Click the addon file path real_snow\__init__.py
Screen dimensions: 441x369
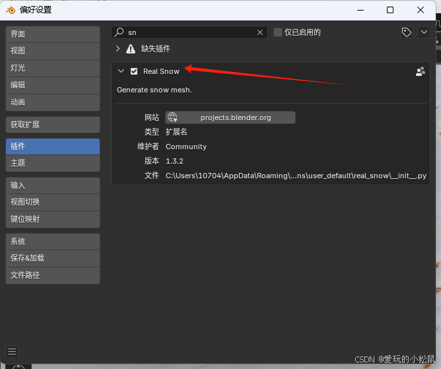pyautogui.click(x=296, y=176)
